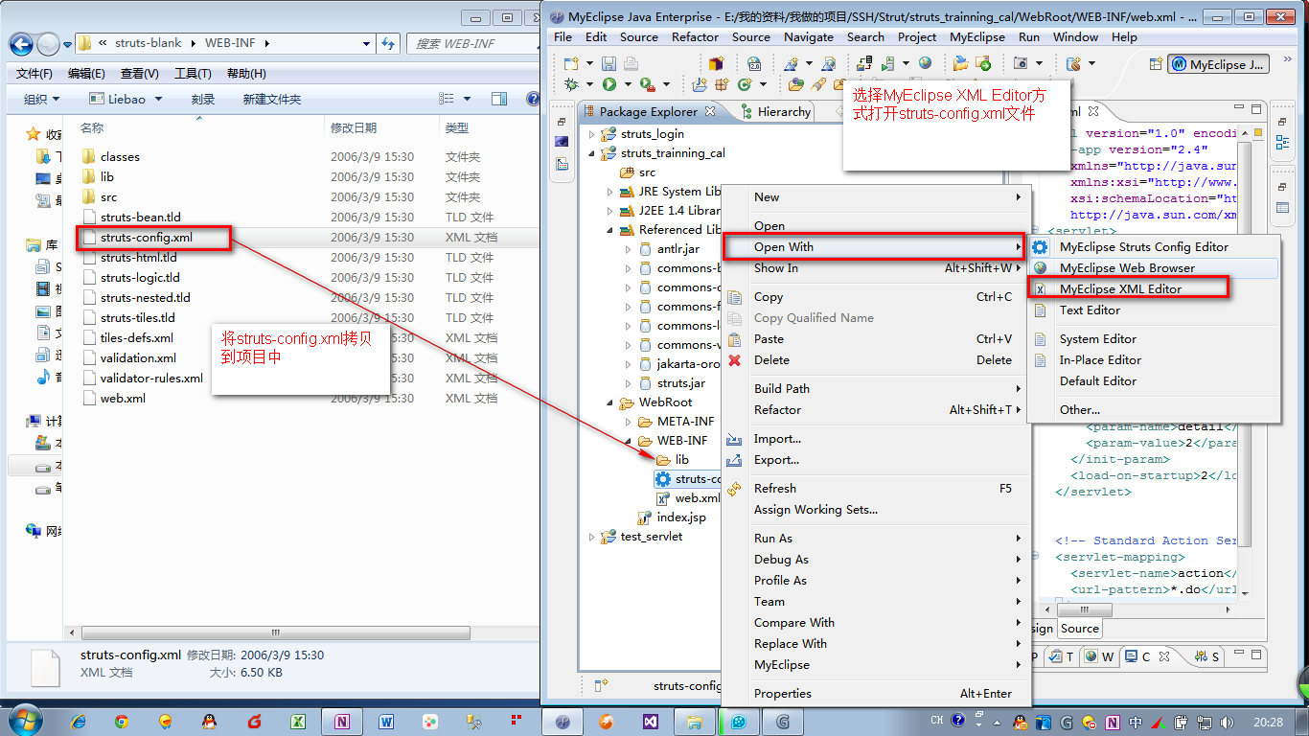This screenshot has width=1309, height=736.
Task: Click the green New Java Class icon
Action: point(745,84)
